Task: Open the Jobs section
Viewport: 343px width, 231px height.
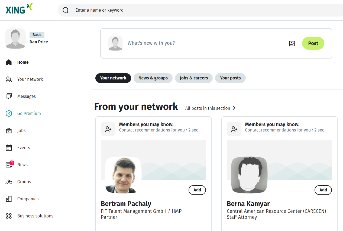Action: point(22,130)
